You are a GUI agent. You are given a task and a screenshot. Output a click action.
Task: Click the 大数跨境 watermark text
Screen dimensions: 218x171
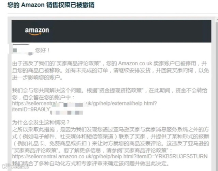point(20,167)
